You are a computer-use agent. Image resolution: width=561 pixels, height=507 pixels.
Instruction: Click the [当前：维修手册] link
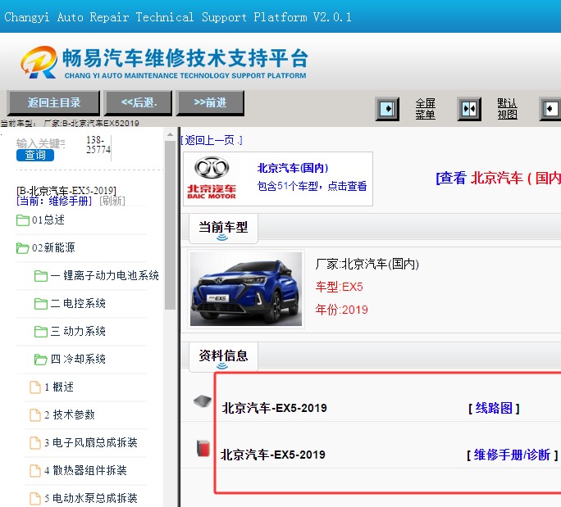coord(54,201)
